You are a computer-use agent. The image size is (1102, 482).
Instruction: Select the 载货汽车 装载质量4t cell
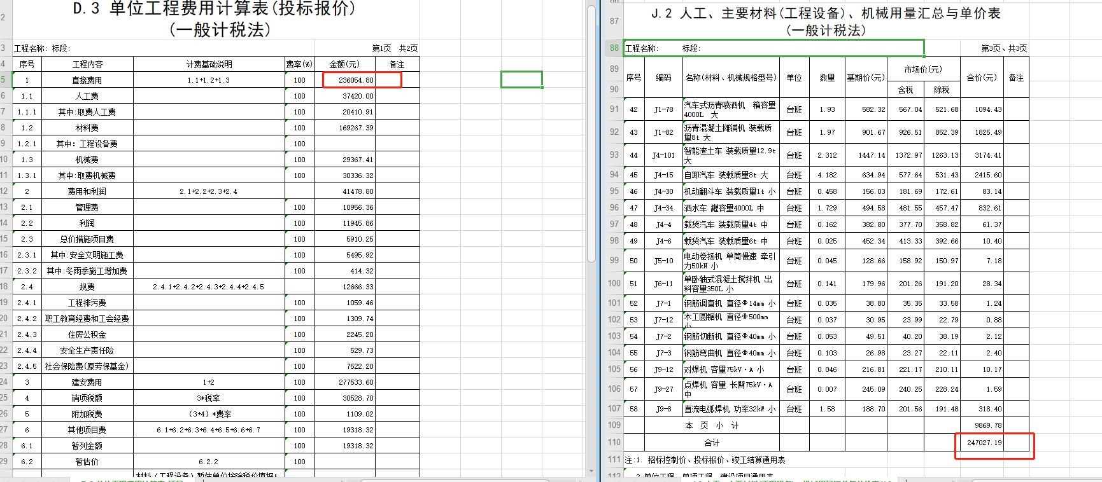(731, 224)
